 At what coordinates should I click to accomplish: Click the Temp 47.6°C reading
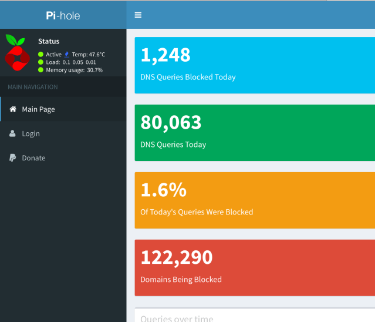coord(89,55)
